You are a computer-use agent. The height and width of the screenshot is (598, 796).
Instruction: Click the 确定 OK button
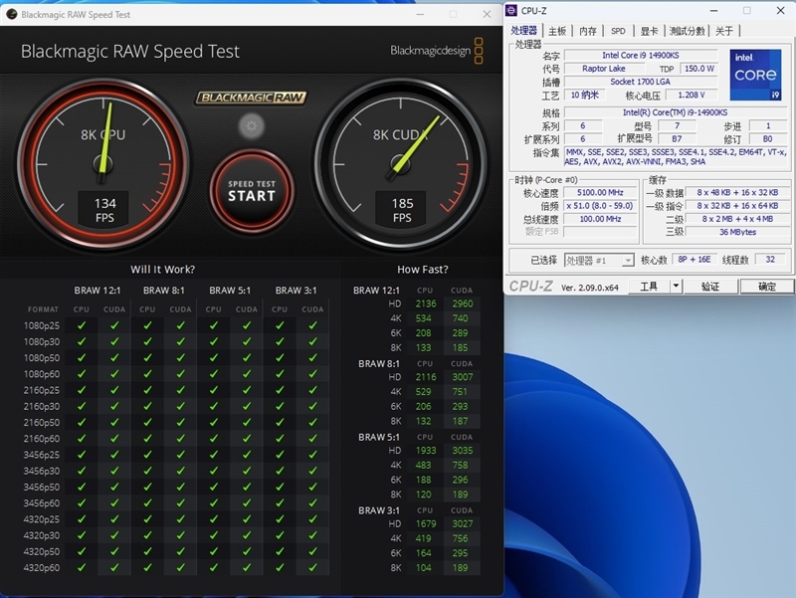tap(767, 286)
